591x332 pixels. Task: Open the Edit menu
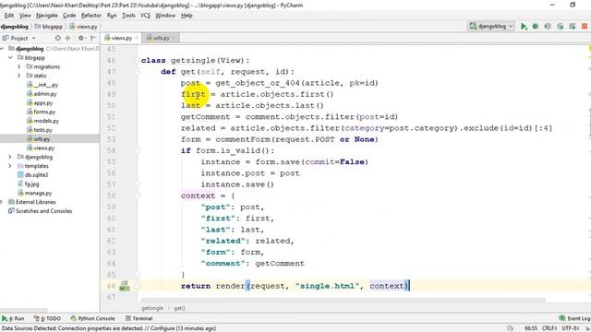(x=9, y=16)
